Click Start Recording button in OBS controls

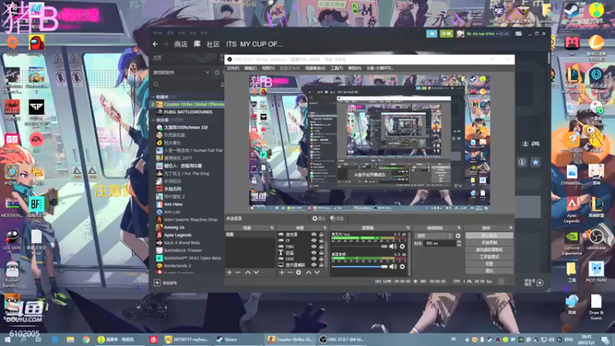(x=489, y=242)
